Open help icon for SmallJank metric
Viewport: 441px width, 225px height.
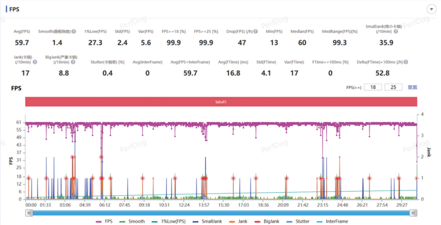pyautogui.click(x=396, y=32)
